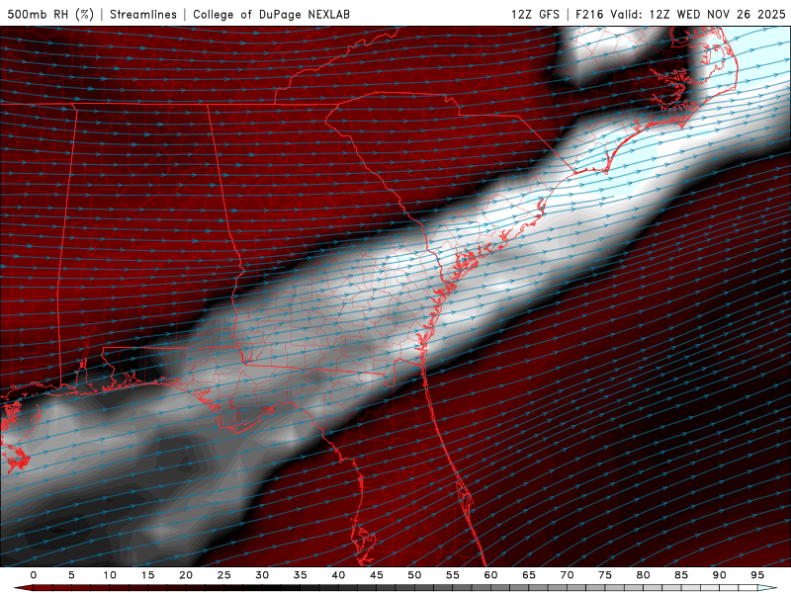Click the "20" color scale label
The image size is (791, 593).
pos(186,575)
